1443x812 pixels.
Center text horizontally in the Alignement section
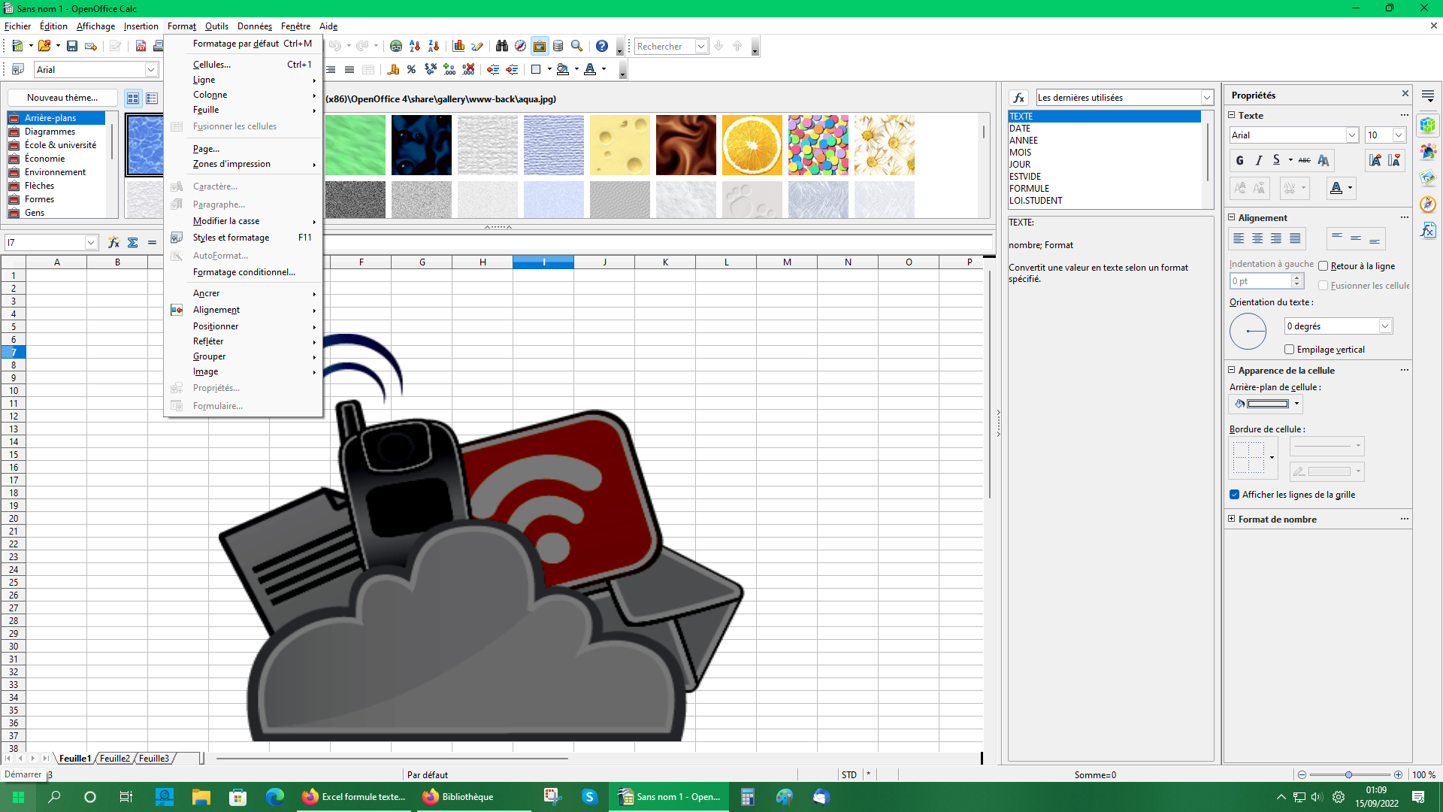coord(1257,238)
